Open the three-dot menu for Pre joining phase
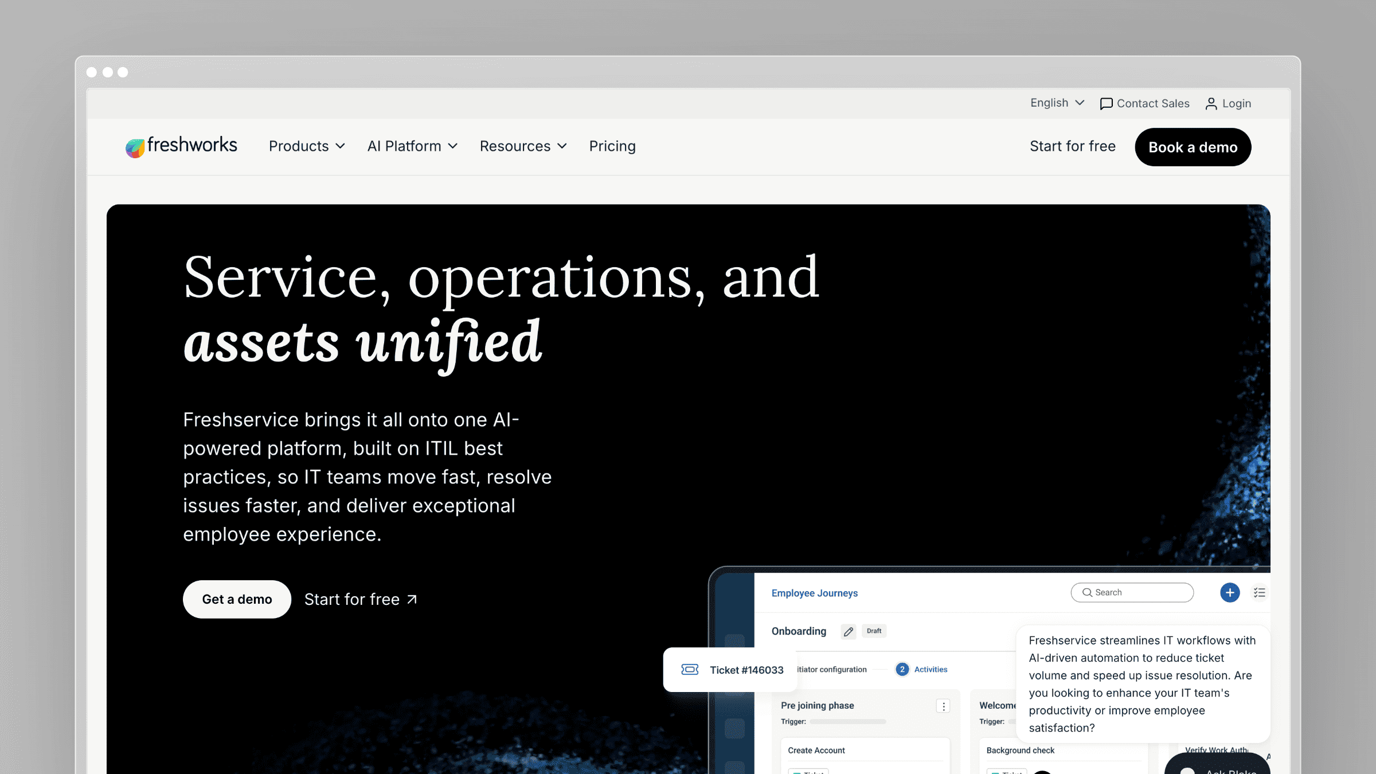 pos(944,706)
